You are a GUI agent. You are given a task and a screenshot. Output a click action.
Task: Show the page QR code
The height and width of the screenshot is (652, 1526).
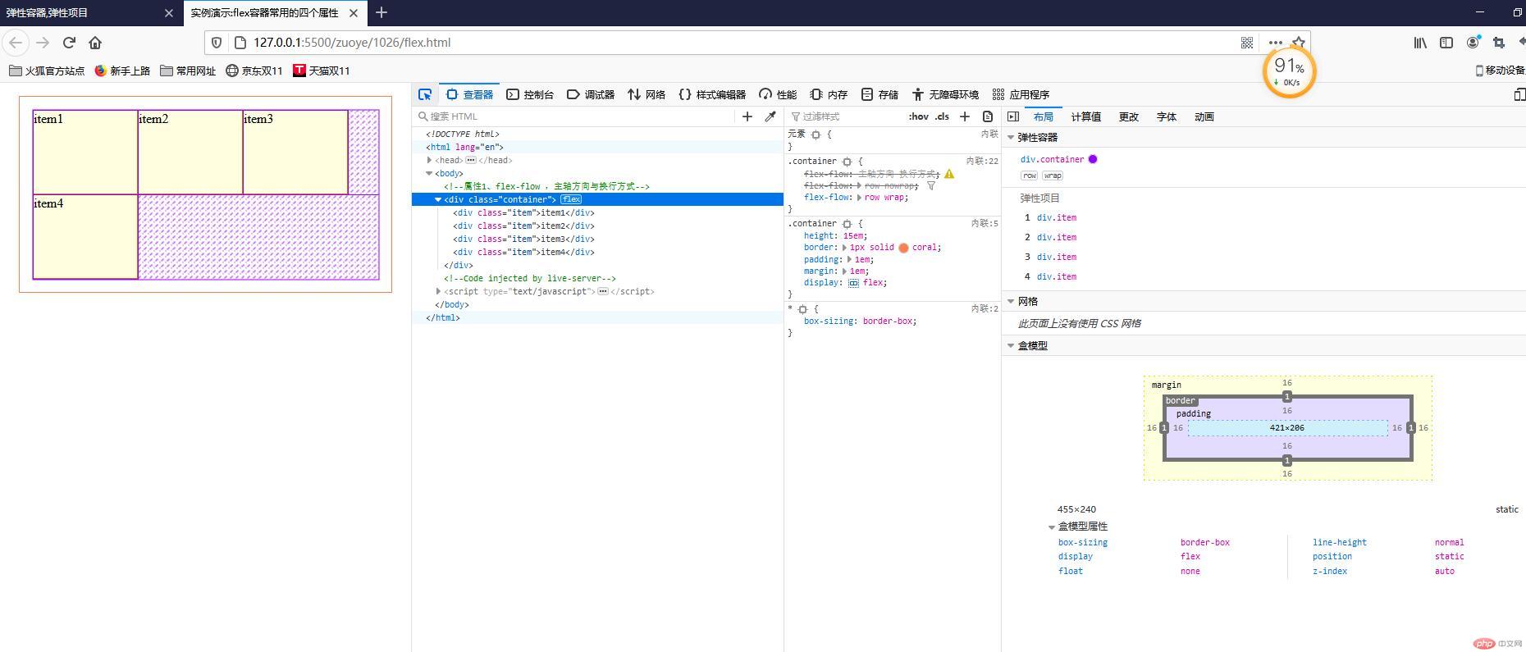[x=1247, y=43]
